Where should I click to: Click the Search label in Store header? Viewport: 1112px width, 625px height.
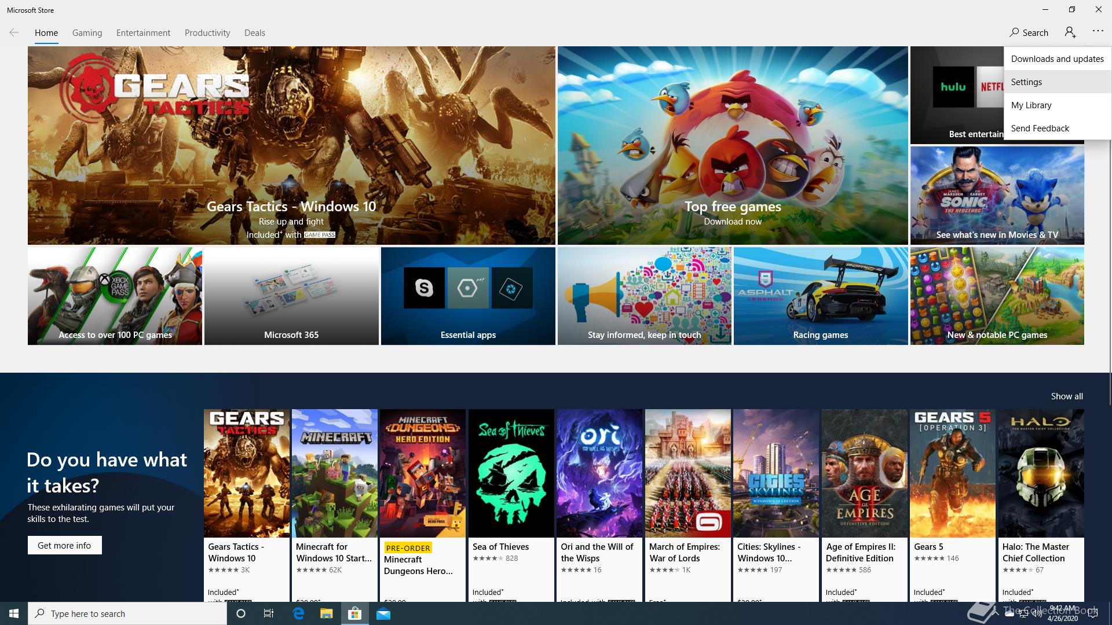1035,33
